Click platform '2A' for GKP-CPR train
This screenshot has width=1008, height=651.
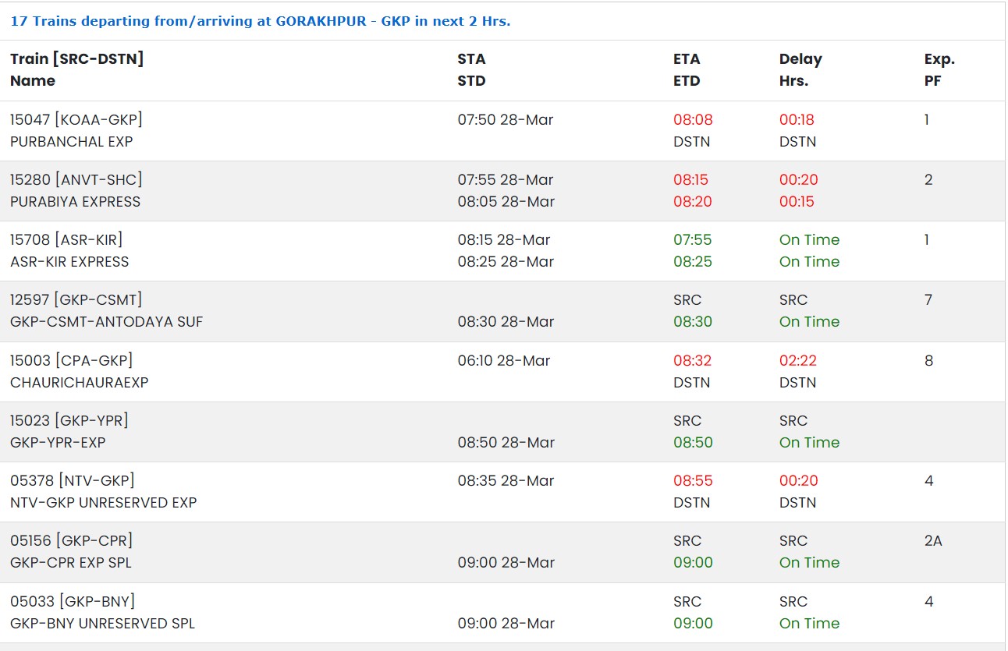[x=933, y=541]
